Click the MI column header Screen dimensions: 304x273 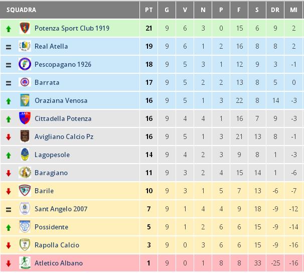293,10
